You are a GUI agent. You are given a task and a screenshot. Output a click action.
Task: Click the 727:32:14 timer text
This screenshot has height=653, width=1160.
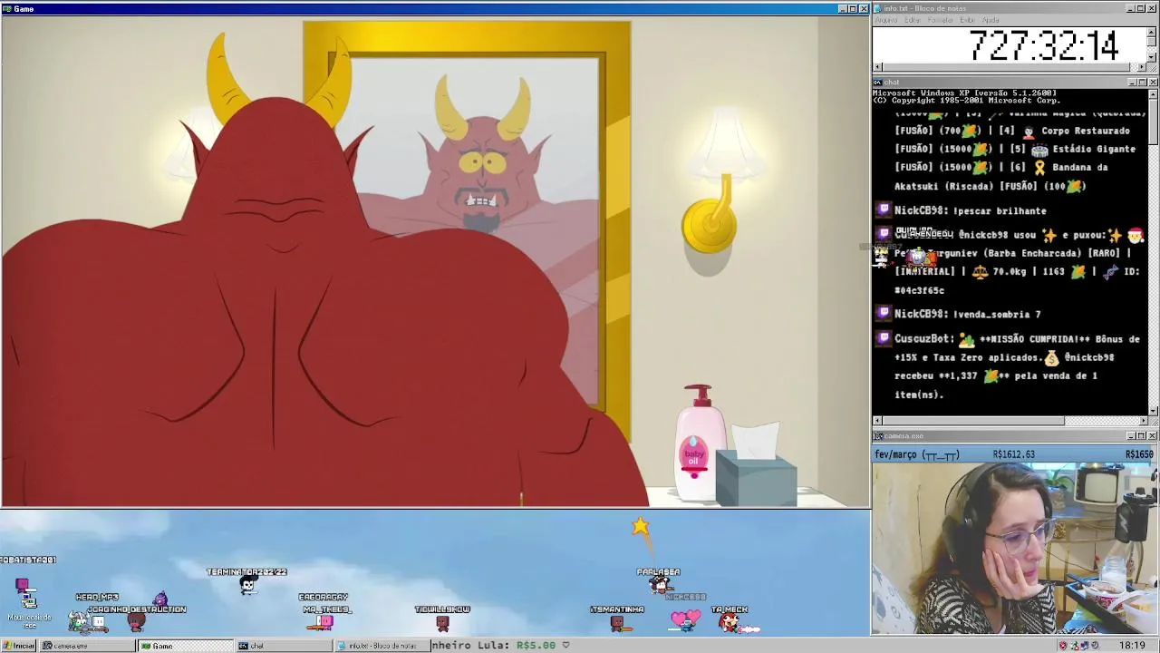pyautogui.click(x=1043, y=45)
